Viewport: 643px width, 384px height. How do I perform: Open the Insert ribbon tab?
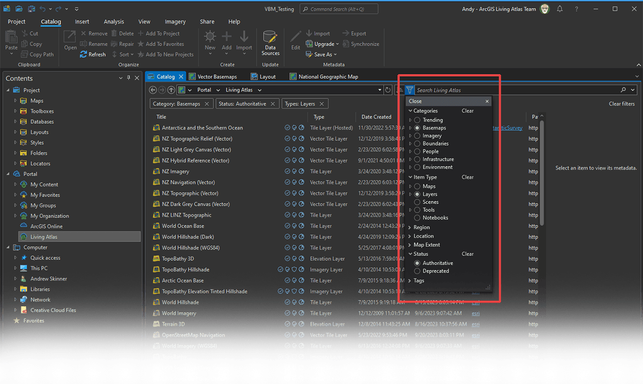tap(82, 22)
